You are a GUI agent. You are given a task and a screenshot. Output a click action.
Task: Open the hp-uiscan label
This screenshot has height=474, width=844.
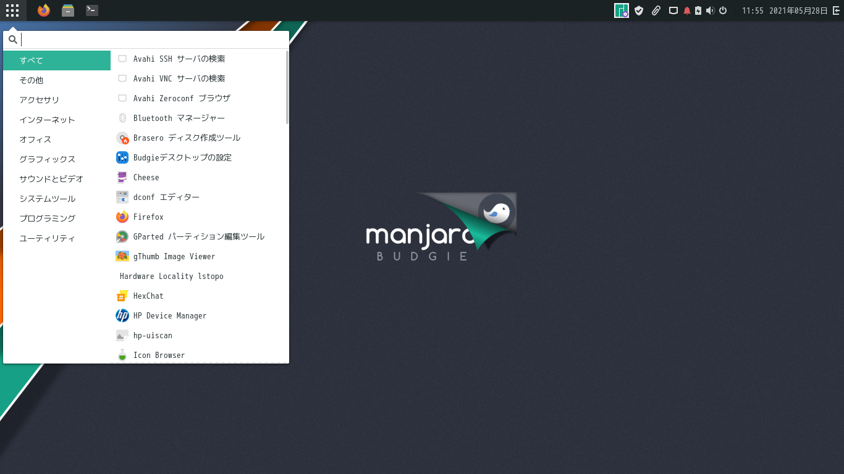pos(153,335)
